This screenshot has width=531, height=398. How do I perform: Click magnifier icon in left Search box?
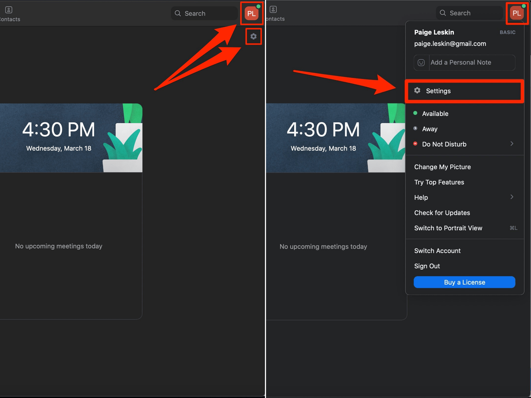[x=178, y=14]
